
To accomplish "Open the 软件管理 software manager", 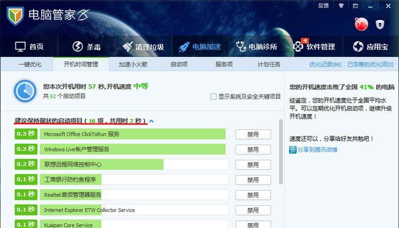I will pos(314,47).
